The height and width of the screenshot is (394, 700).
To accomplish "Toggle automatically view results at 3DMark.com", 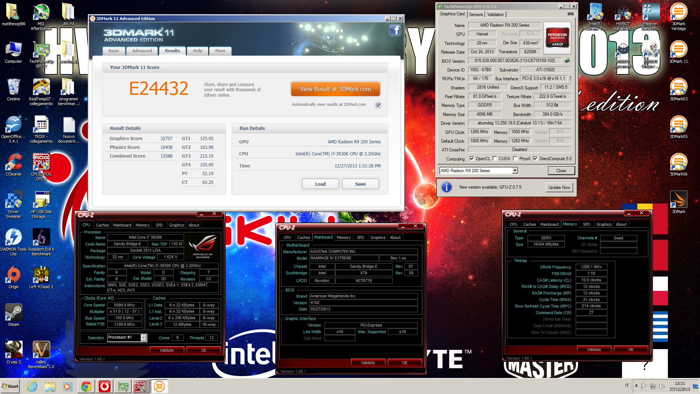I will (378, 105).
